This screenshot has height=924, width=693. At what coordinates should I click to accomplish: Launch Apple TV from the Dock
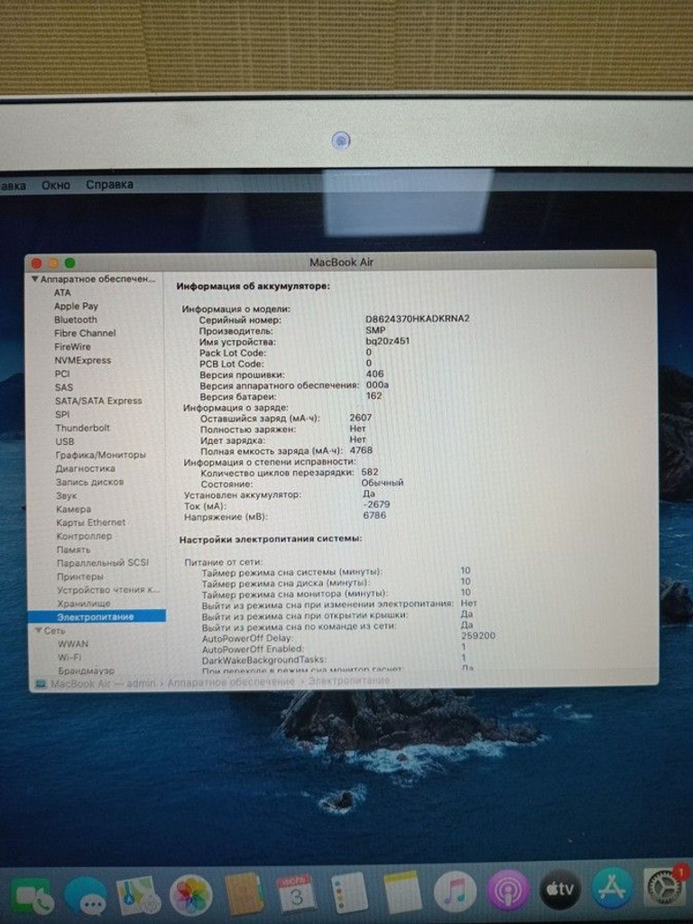point(559,889)
